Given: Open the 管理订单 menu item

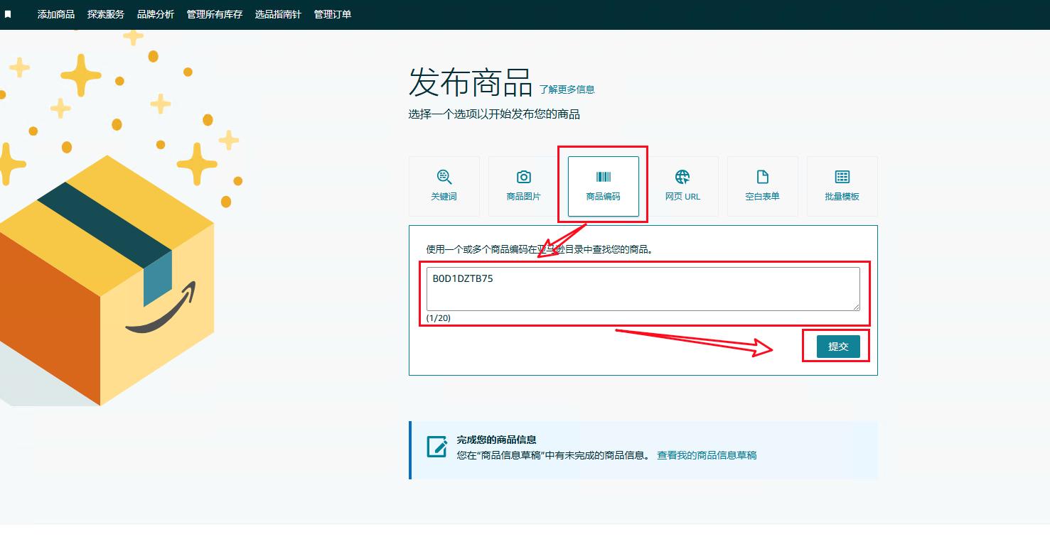Looking at the screenshot, I should 333,14.
